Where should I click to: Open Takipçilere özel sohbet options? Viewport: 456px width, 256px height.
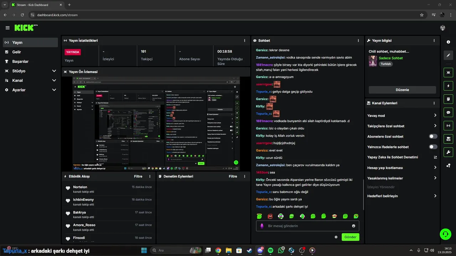[402, 126]
